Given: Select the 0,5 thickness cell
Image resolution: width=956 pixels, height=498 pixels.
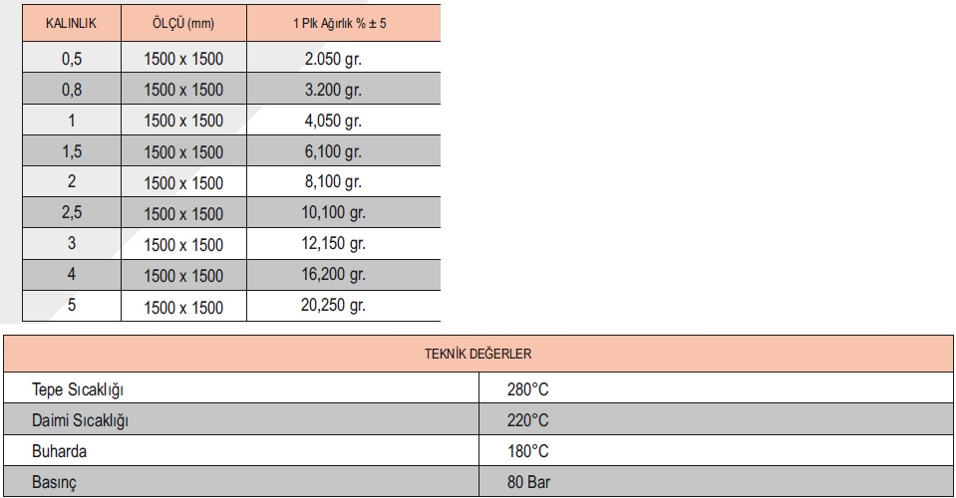Looking at the screenshot, I should click(x=71, y=60).
